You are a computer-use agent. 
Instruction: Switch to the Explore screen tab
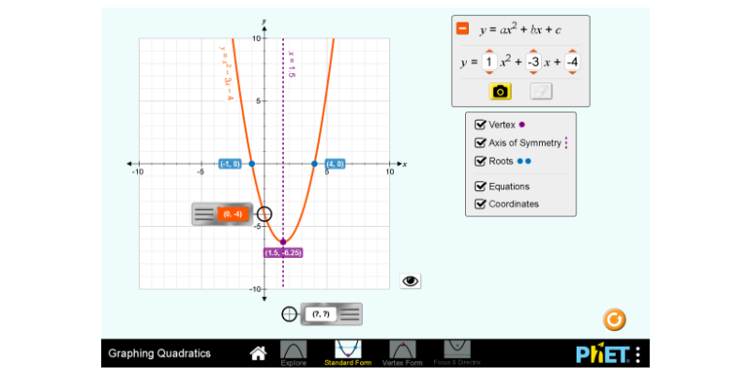(x=293, y=353)
